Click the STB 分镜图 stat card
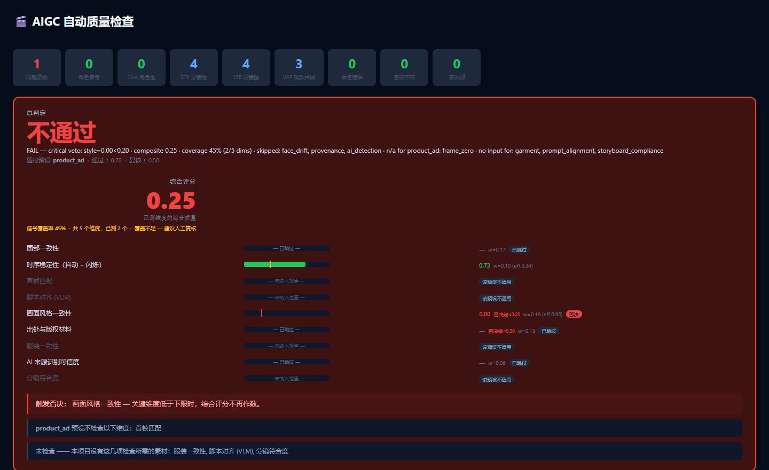The image size is (769, 470). pyautogui.click(x=246, y=67)
